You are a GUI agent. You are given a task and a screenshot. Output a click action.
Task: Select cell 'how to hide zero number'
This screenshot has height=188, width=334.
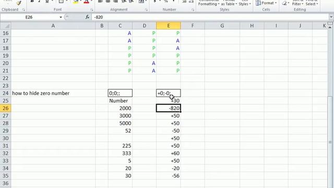53,93
